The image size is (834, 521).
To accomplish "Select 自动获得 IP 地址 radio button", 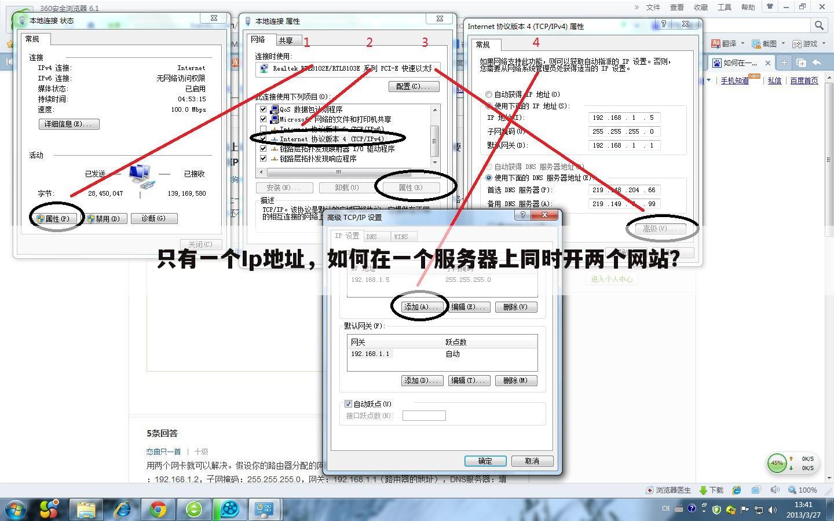I will (x=488, y=94).
